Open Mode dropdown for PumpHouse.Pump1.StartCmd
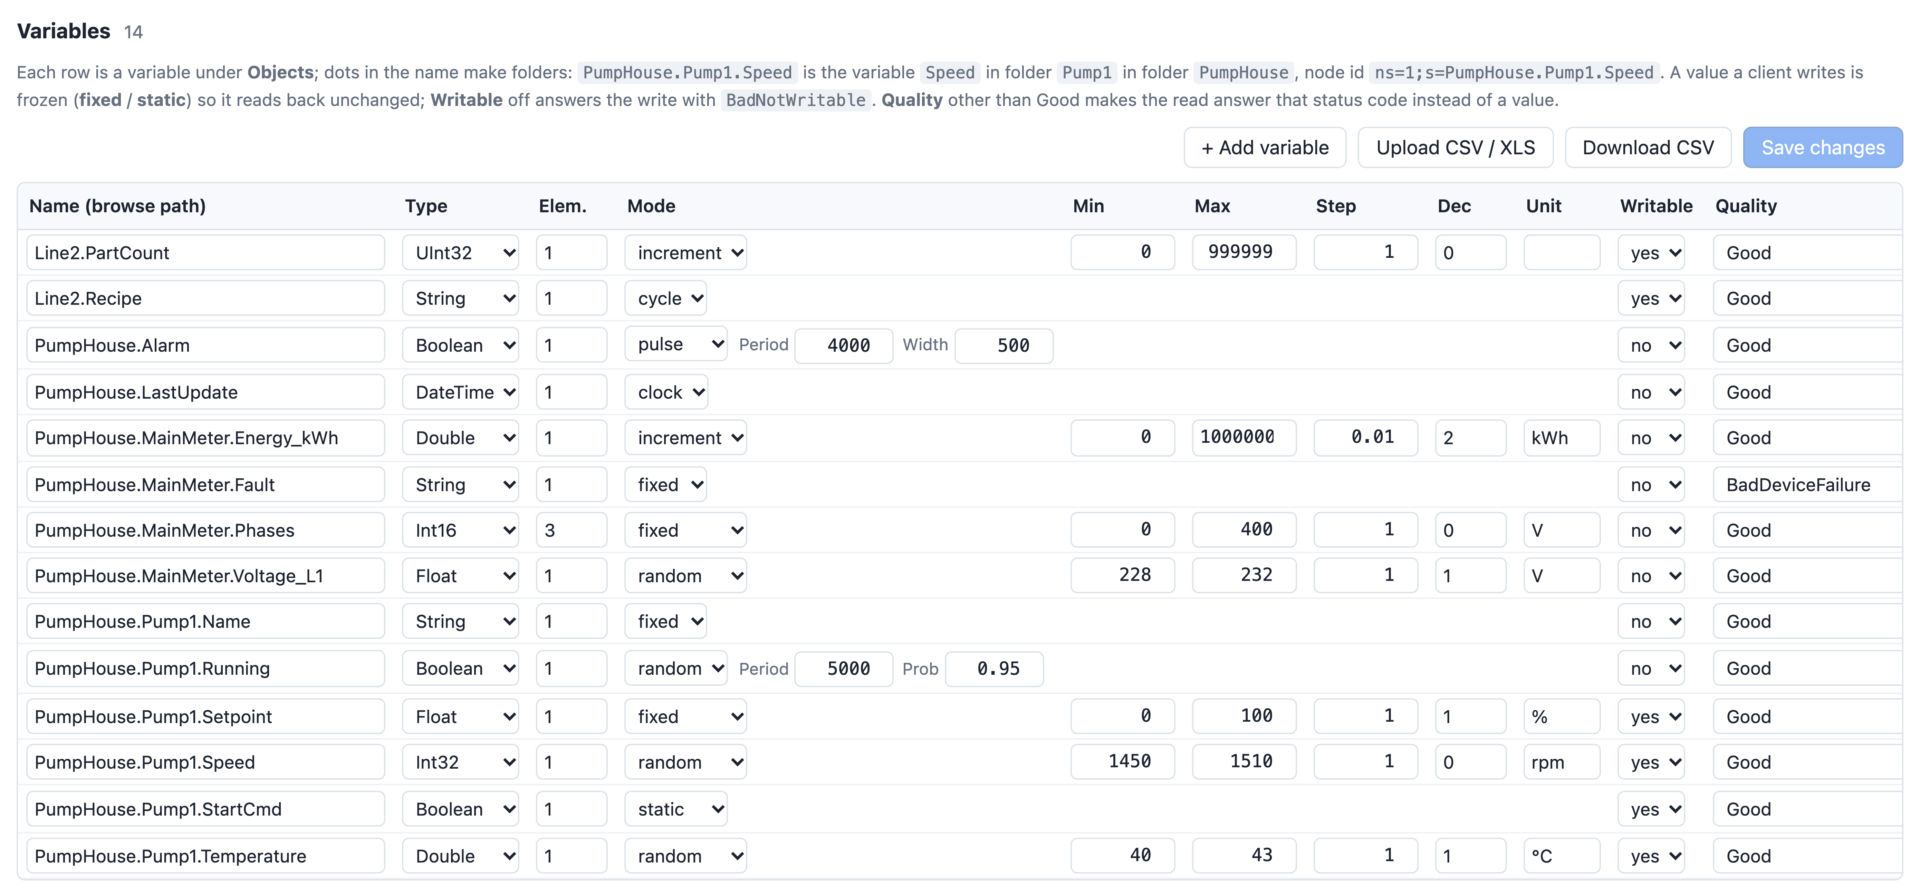This screenshot has width=1920, height=896. coord(676,810)
